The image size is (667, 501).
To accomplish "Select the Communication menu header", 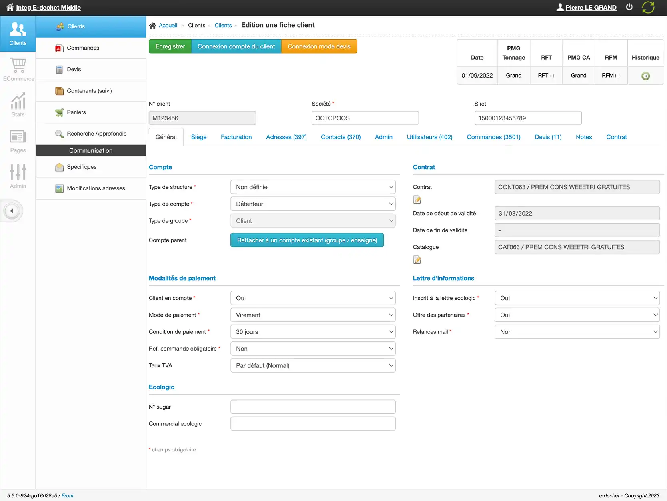I will tap(91, 150).
